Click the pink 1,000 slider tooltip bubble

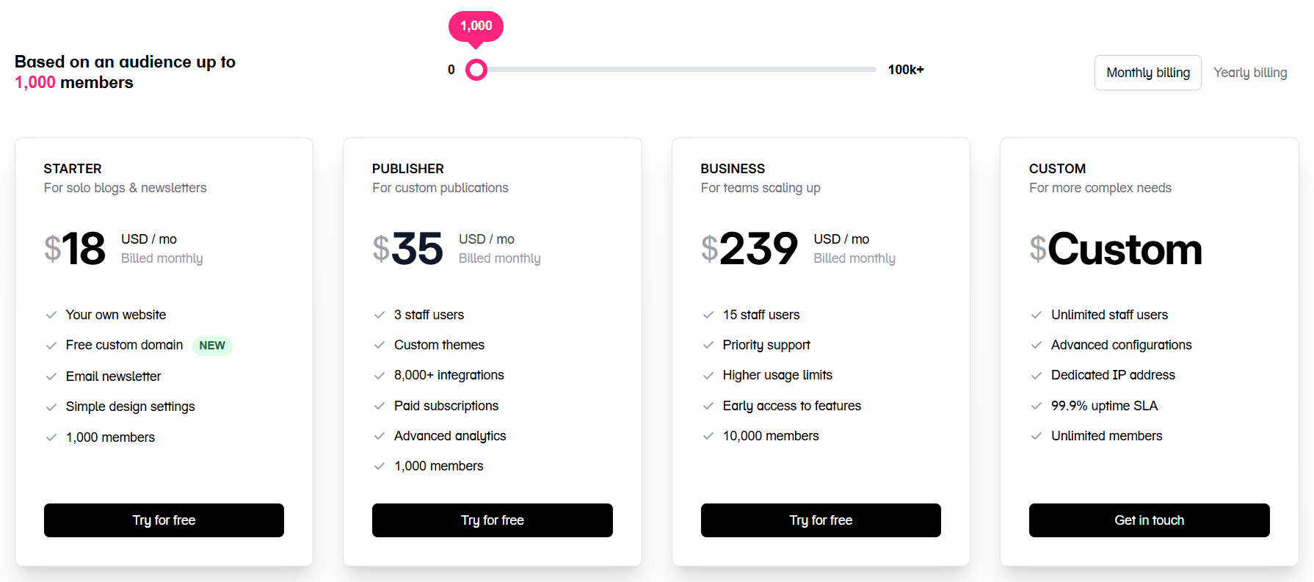[x=476, y=26]
